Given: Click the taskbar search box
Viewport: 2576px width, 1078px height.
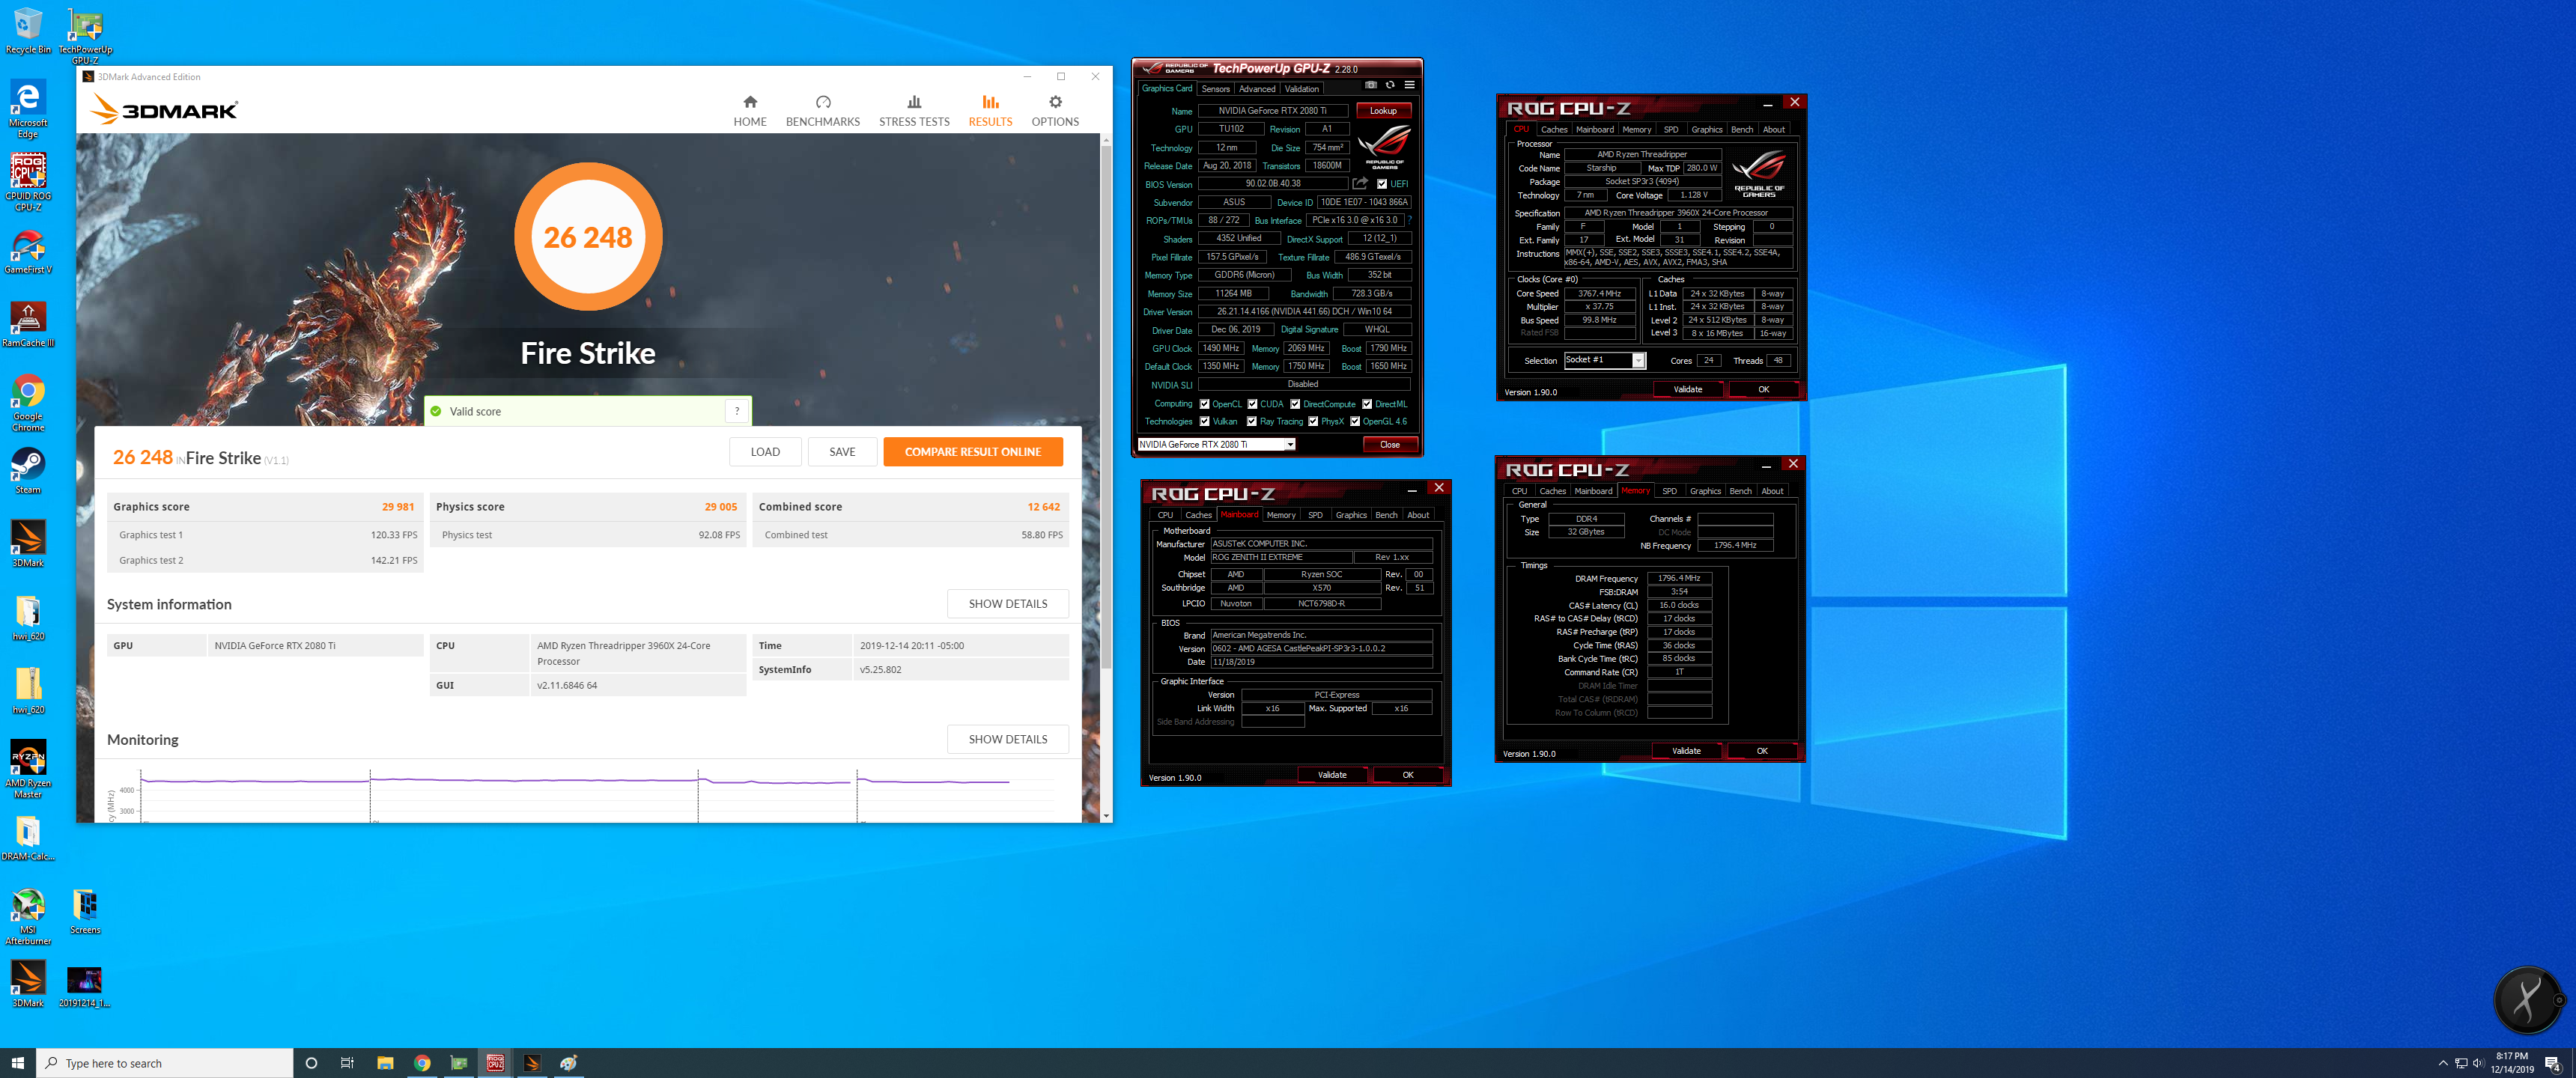Looking at the screenshot, I should (165, 1063).
